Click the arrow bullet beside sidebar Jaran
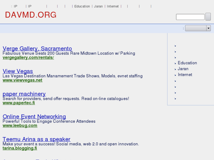 tap(175, 69)
